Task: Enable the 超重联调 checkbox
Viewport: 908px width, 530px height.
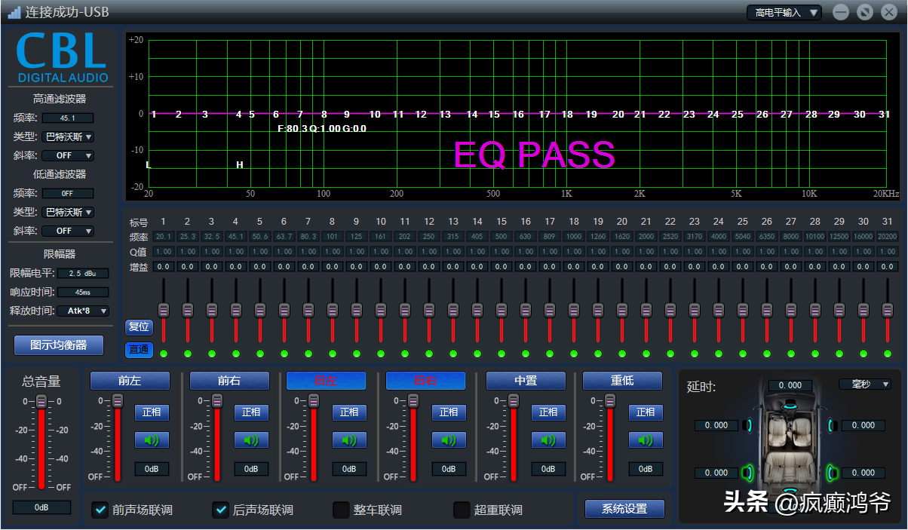Action: click(x=462, y=510)
